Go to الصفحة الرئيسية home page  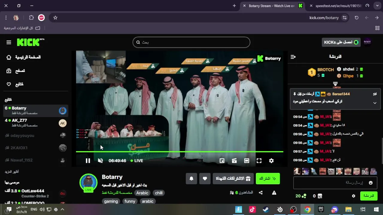[x=23, y=57]
